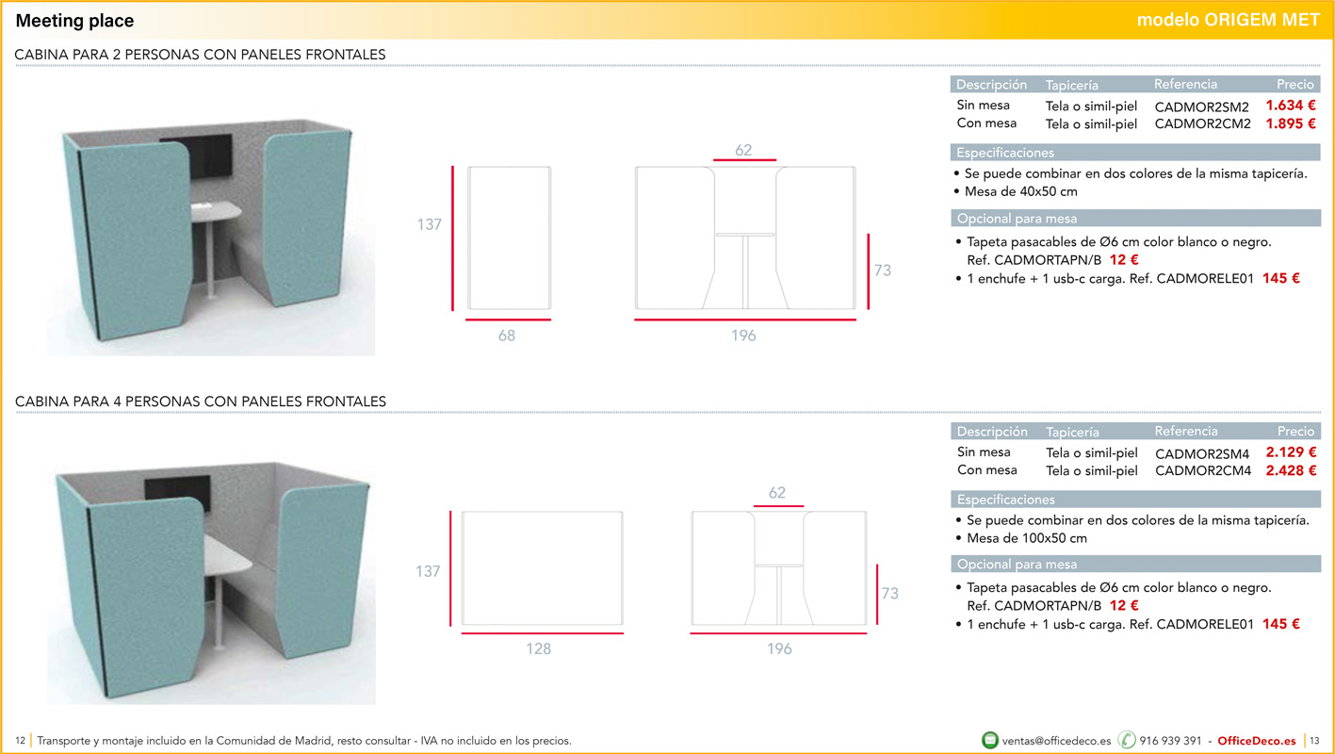Screen dimensions: 1335x754
Task: Click the side-view drawing of the 2-person cabin
Action: [509, 238]
